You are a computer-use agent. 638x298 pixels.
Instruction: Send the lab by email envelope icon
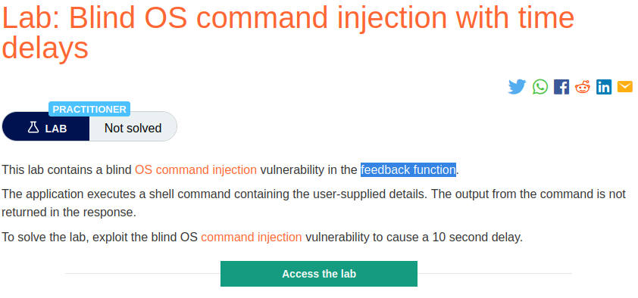coord(625,87)
